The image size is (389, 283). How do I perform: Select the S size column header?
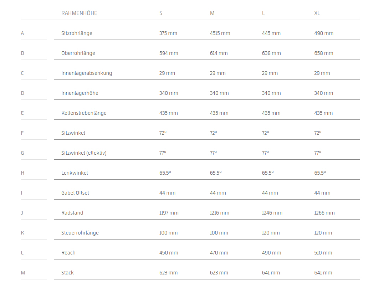click(161, 13)
